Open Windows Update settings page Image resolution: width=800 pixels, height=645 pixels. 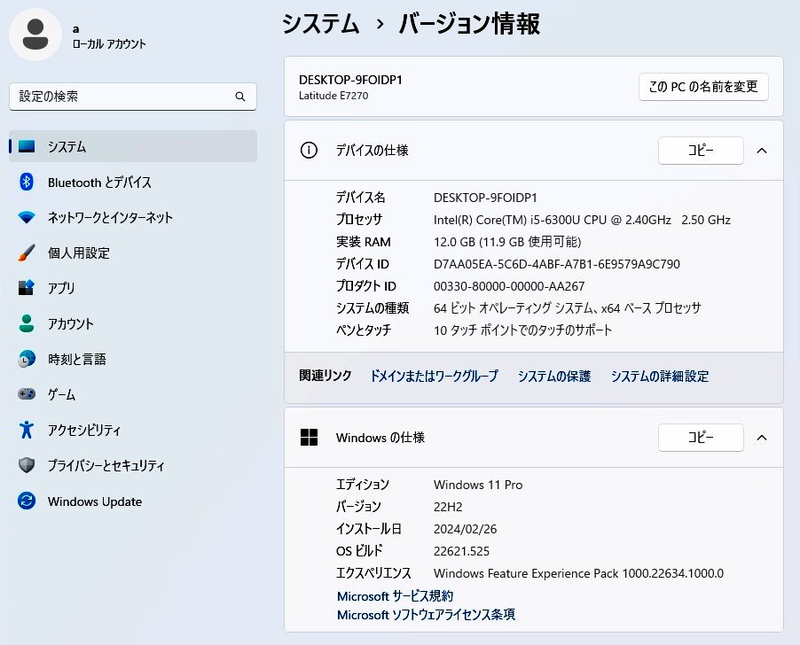point(133,501)
